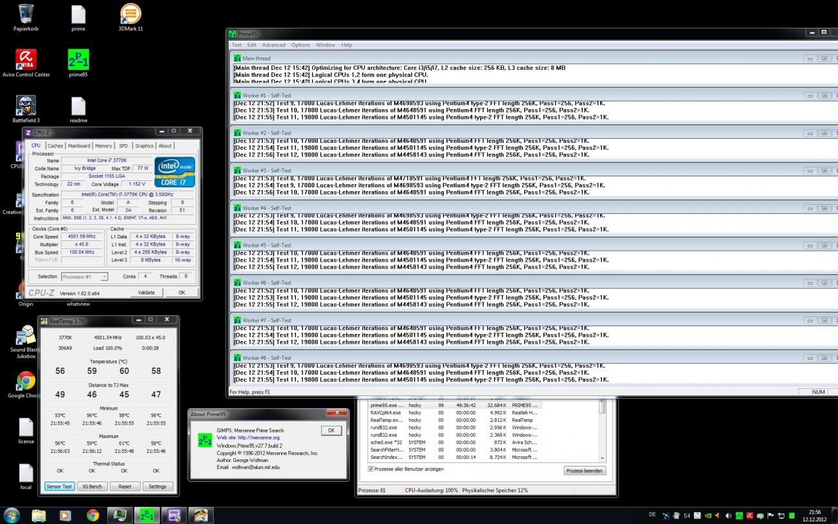Open the Help menu in Prime95
The width and height of the screenshot is (838, 524).
point(346,45)
